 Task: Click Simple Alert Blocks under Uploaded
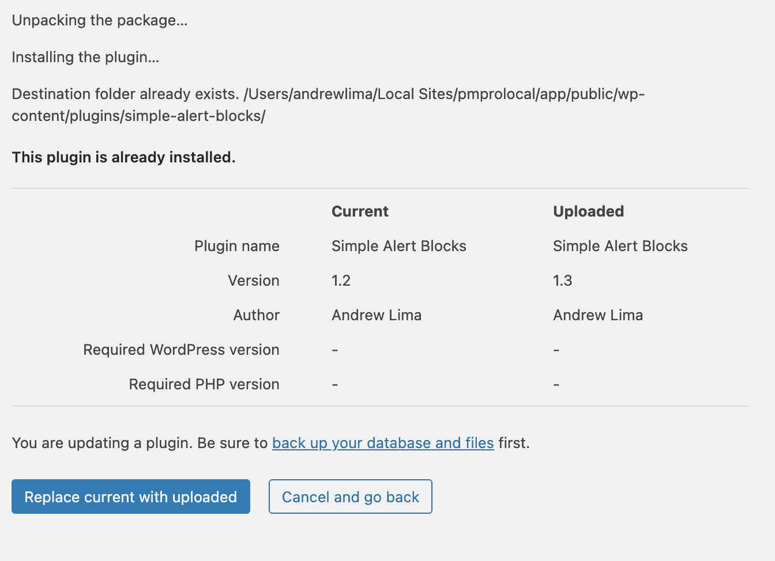pos(620,245)
